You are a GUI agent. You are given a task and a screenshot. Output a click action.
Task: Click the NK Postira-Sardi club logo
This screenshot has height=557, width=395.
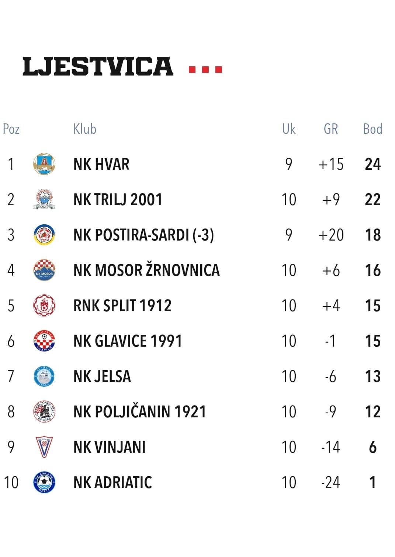tap(44, 235)
